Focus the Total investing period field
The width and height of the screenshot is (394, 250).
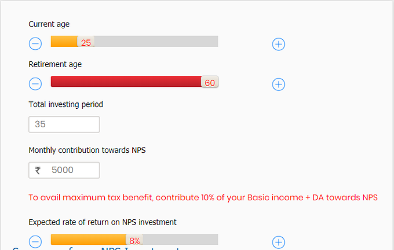[x=64, y=124]
